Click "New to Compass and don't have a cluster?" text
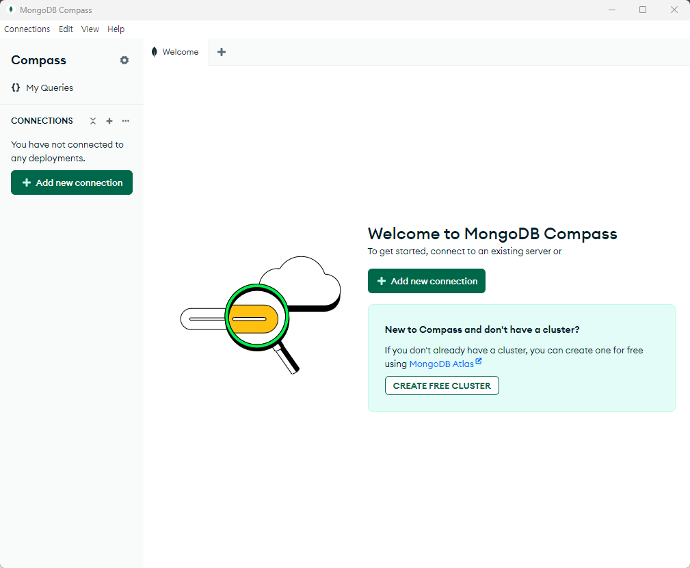 click(482, 329)
